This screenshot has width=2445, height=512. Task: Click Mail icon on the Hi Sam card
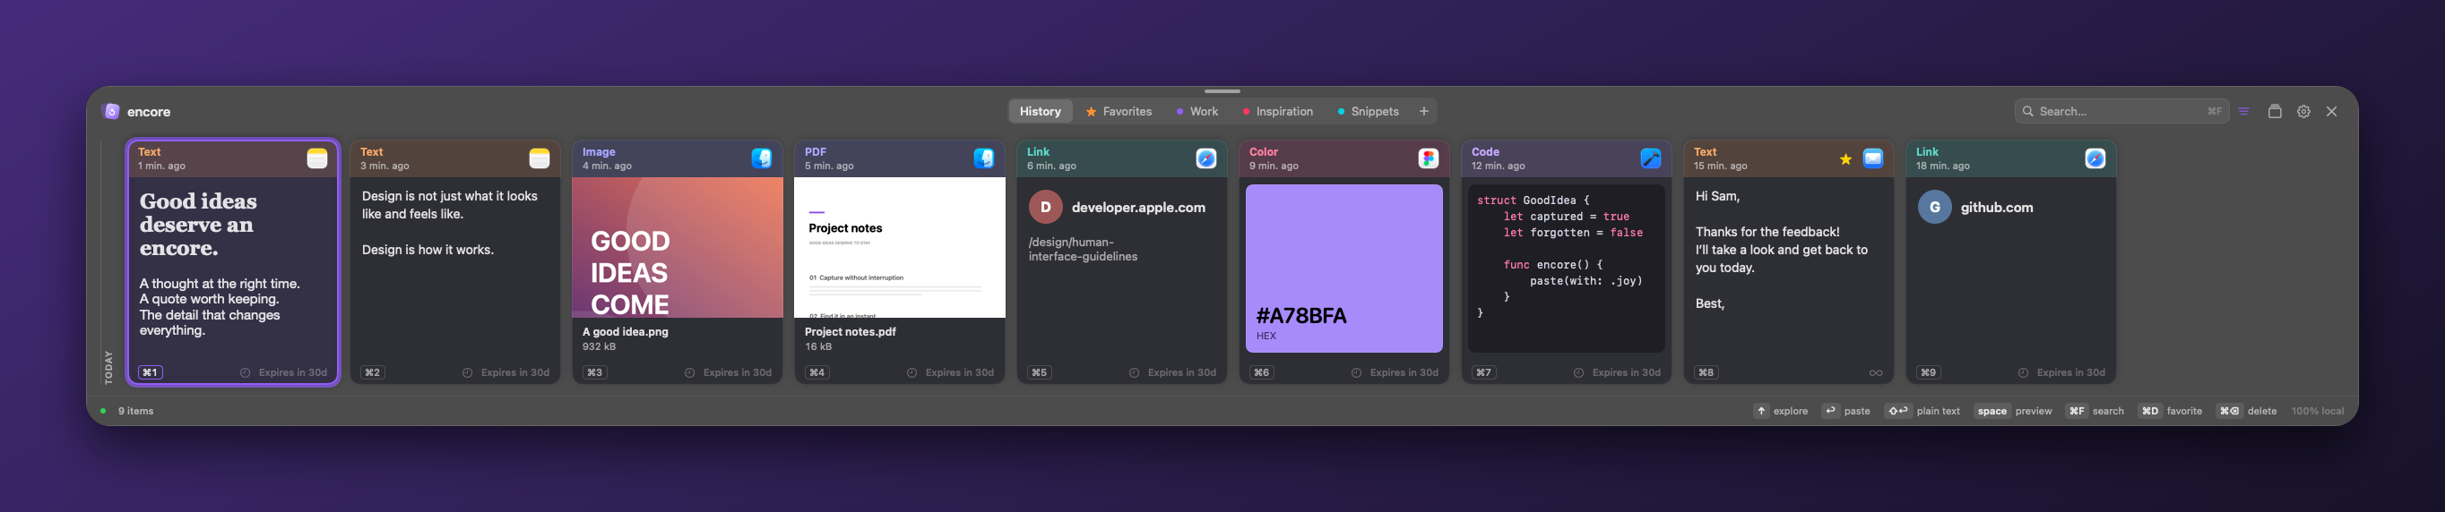click(x=1872, y=158)
